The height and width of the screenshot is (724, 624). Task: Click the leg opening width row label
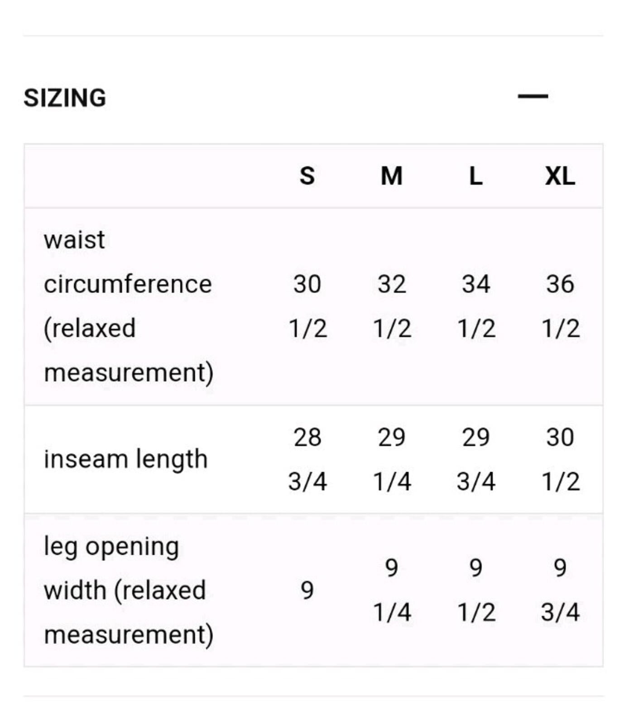[128, 590]
